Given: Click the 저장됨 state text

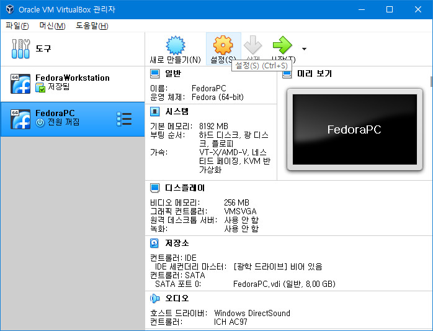Looking at the screenshot, I should (x=58, y=87).
